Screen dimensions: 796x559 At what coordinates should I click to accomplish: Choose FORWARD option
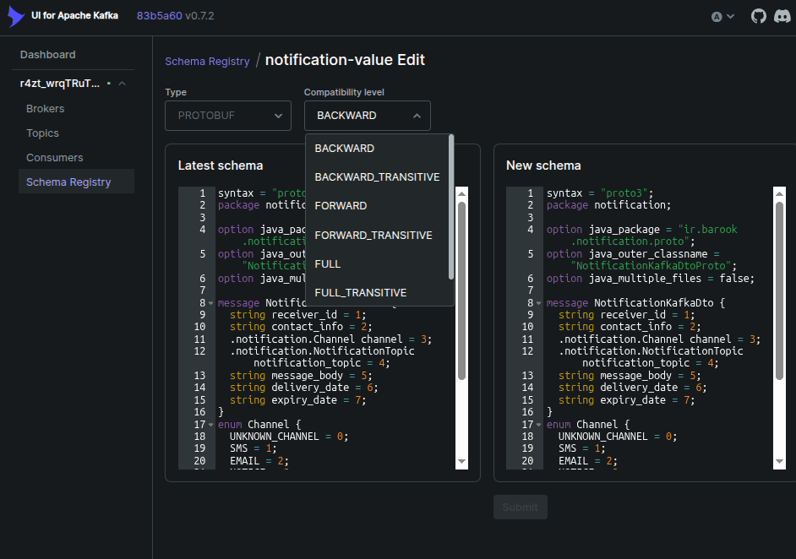(377, 206)
